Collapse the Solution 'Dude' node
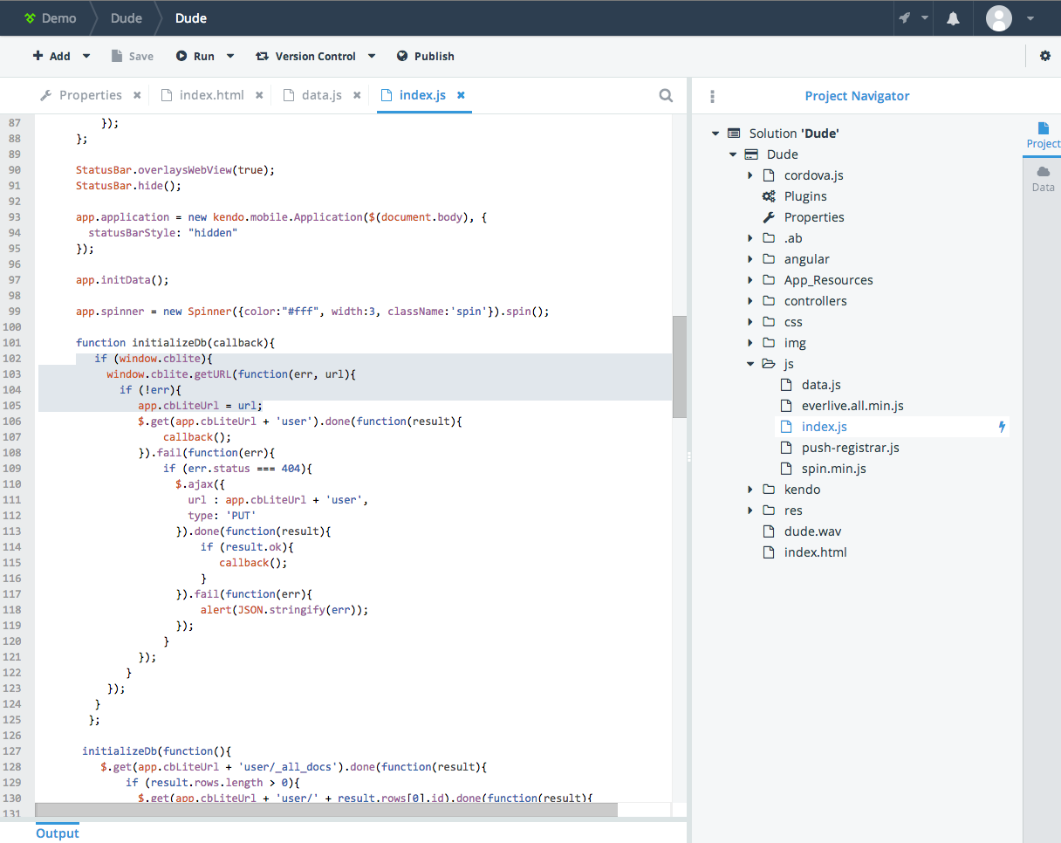 (715, 134)
